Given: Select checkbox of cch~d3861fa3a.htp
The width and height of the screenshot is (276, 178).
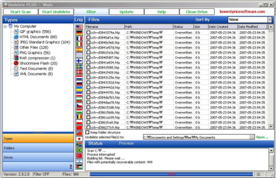Looking at the screenshot, I should tap(88, 52).
